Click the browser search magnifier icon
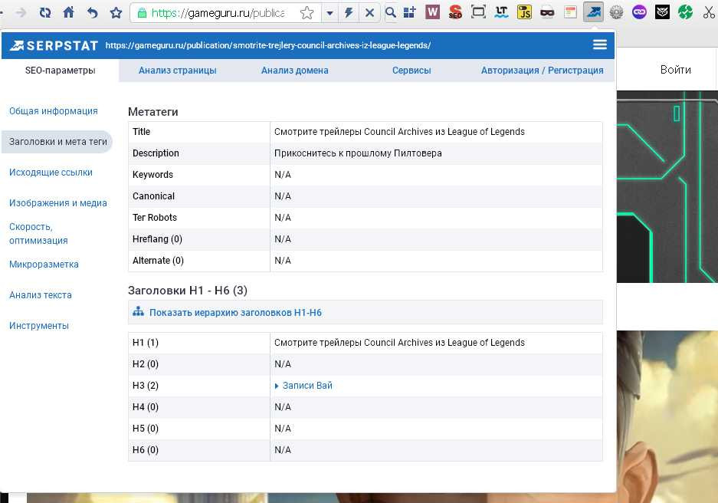 click(x=390, y=12)
